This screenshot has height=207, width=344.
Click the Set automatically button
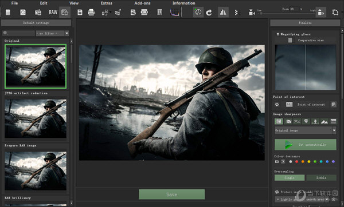306,145
